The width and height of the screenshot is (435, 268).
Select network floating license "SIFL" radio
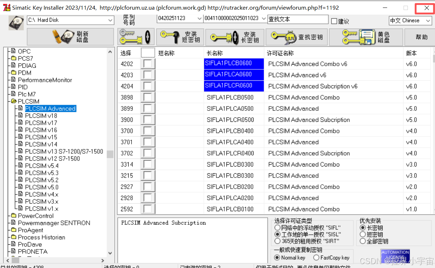point(277,228)
